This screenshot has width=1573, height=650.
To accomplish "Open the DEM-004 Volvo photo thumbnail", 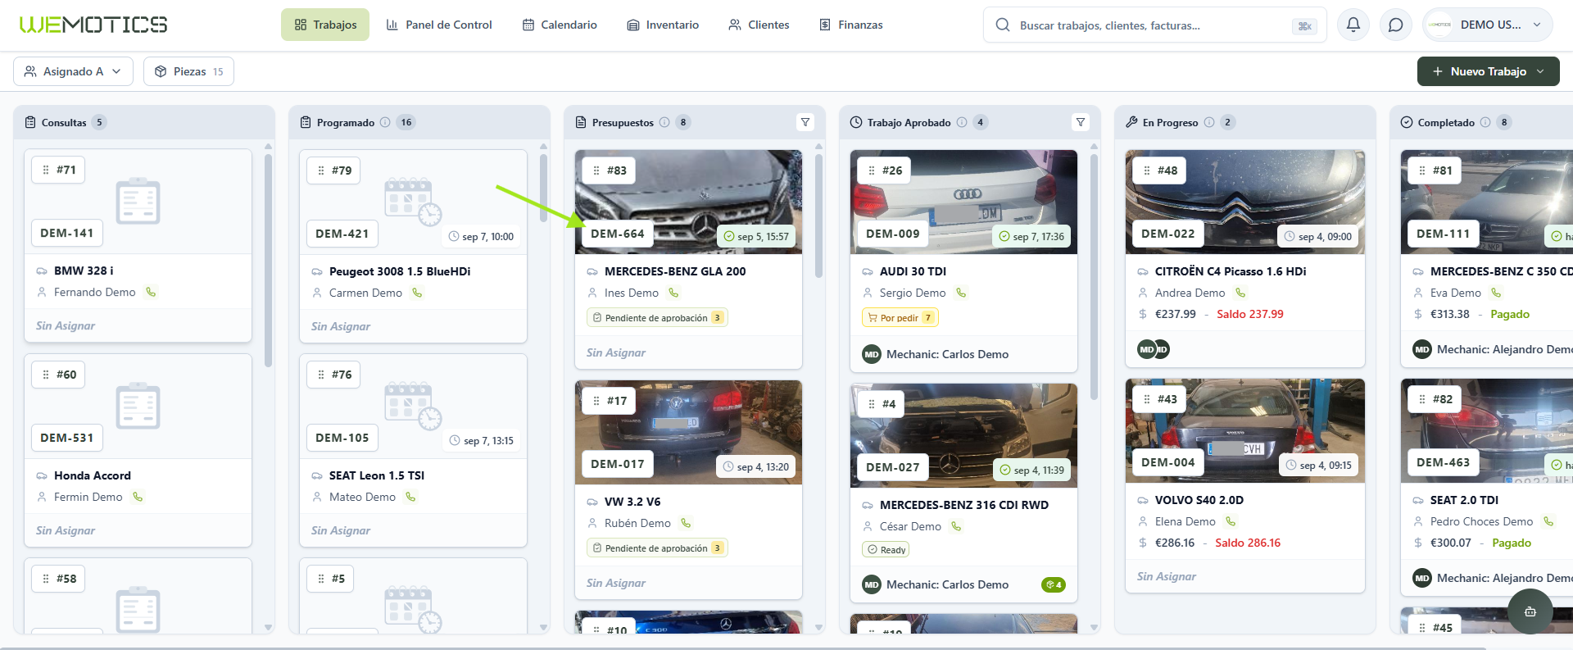I will click(1245, 430).
